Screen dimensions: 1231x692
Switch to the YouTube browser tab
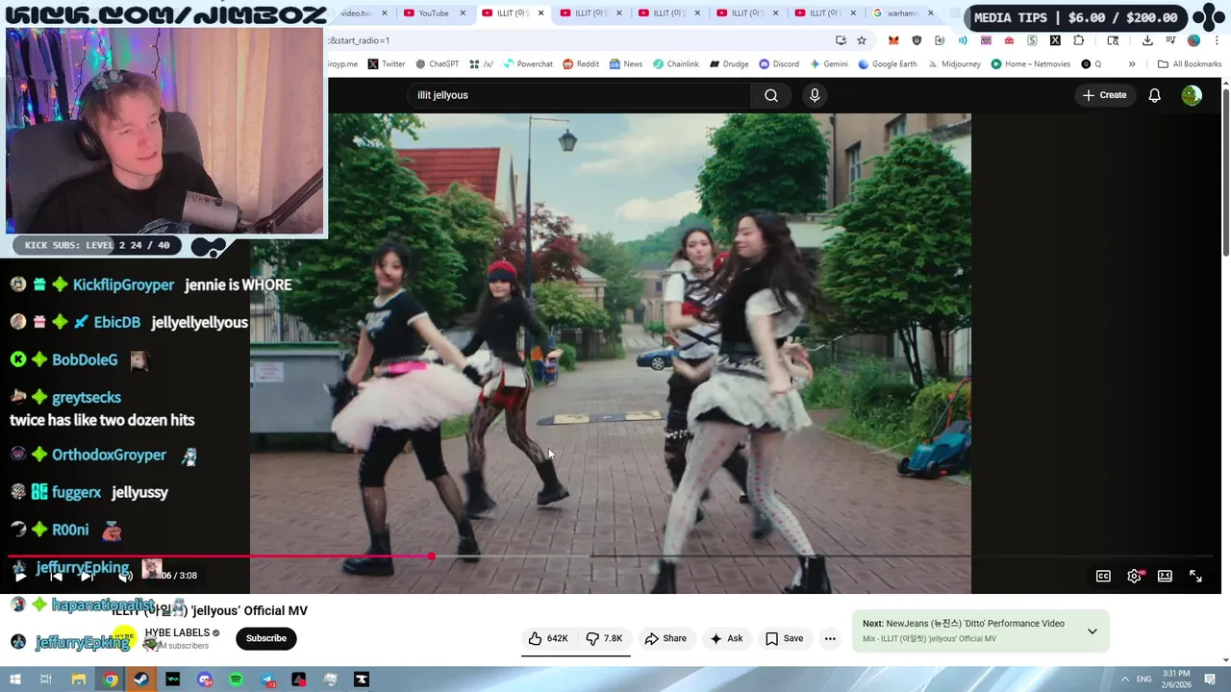433,13
